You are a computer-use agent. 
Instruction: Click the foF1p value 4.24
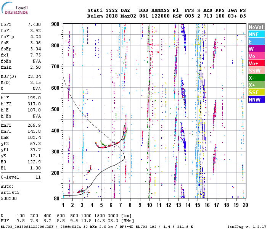pyautogui.click(x=35, y=37)
